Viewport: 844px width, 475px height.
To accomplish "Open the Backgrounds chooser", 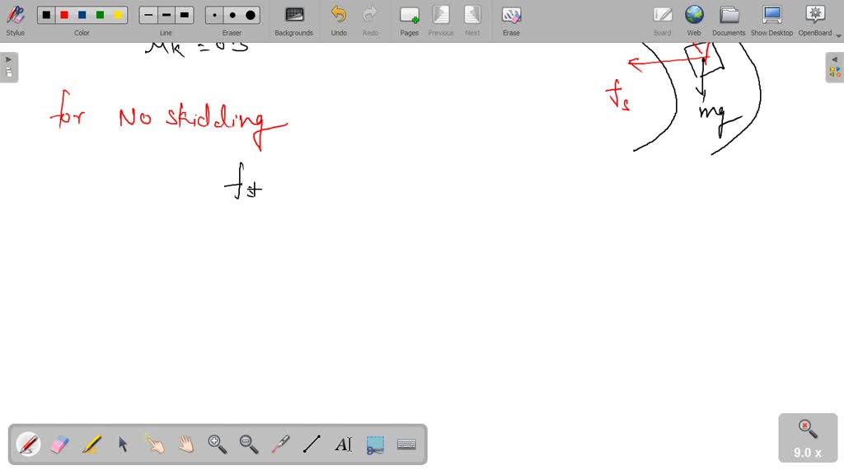I will [293, 20].
